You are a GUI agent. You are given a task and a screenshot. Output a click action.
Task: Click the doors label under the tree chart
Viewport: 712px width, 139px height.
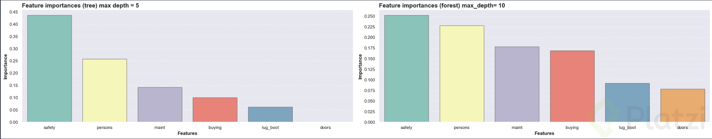coord(325,128)
